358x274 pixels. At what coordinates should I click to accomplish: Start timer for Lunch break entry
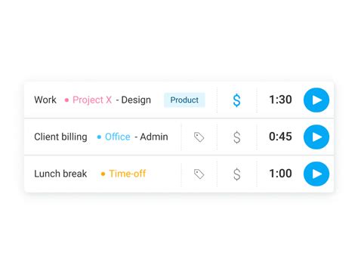(316, 174)
